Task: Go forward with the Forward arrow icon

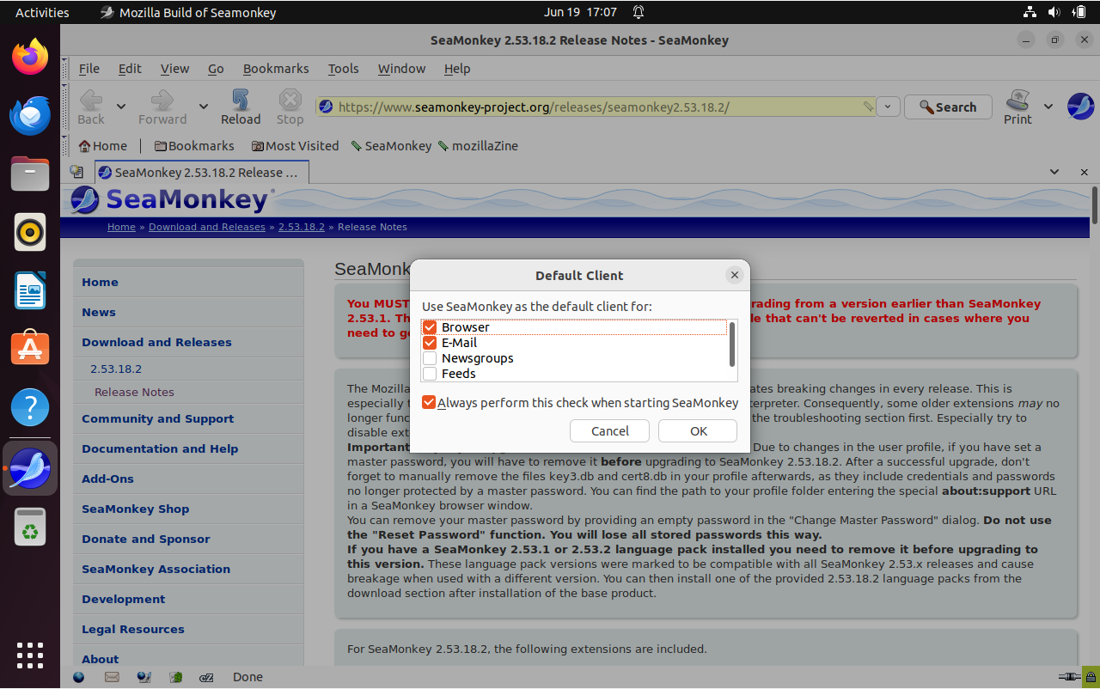Action: tap(162, 100)
